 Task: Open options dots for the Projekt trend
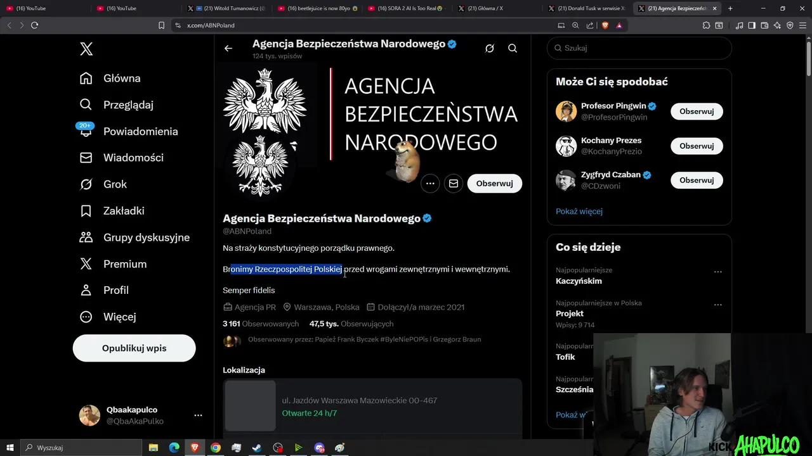[718, 305]
